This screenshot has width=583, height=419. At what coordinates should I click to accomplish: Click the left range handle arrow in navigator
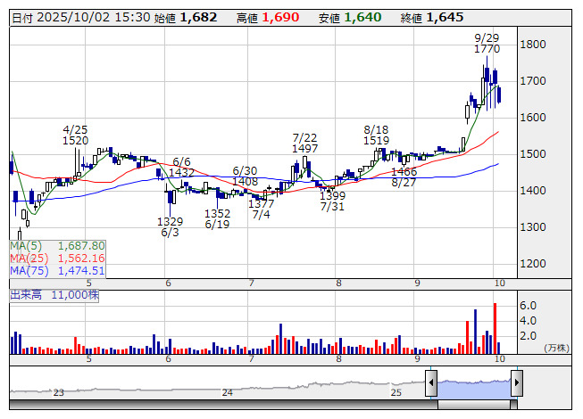tap(430, 384)
